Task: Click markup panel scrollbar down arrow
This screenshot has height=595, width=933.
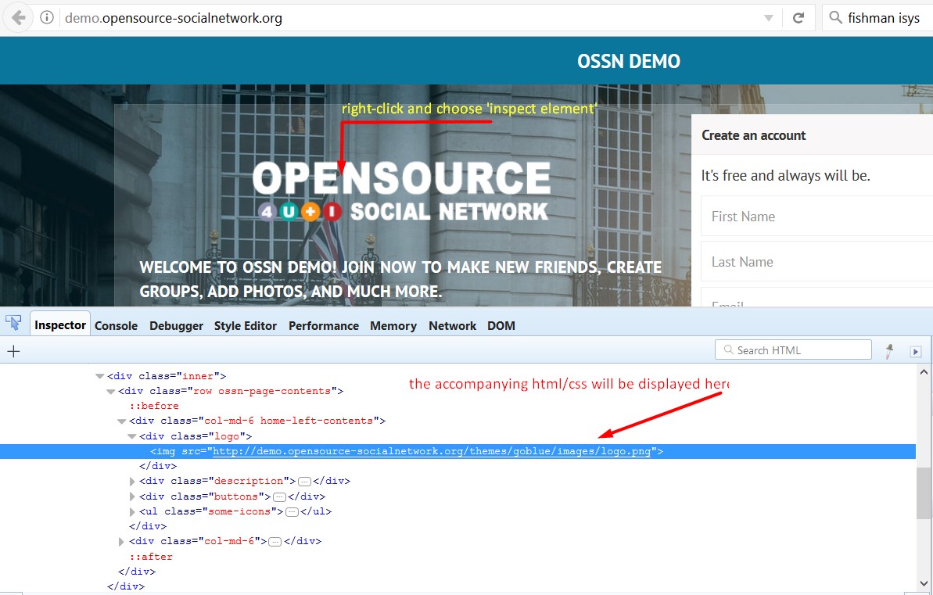Action: tap(924, 584)
